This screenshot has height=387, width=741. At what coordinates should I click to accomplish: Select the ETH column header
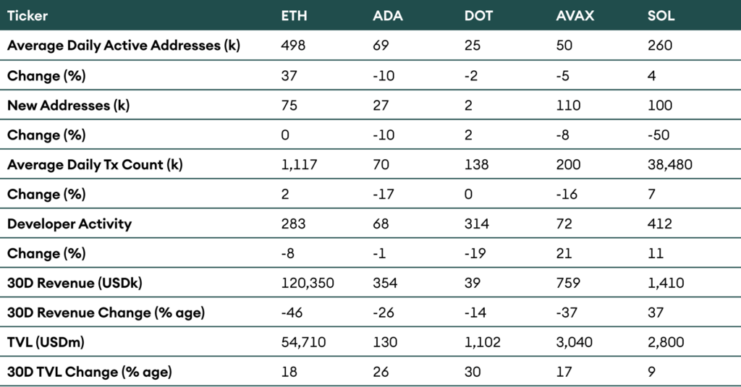(293, 15)
